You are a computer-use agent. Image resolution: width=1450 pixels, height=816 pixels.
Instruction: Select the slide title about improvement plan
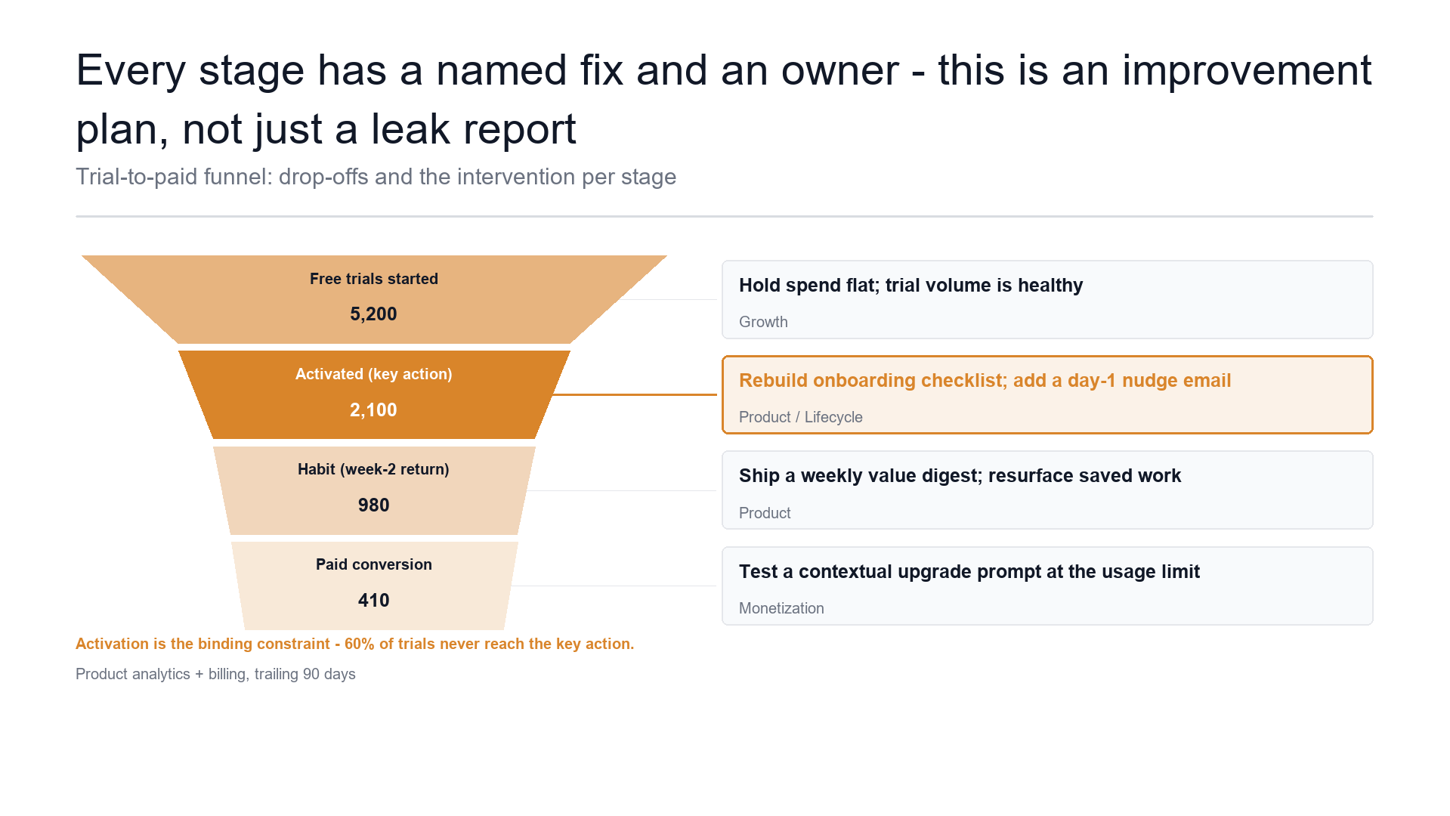[724, 100]
